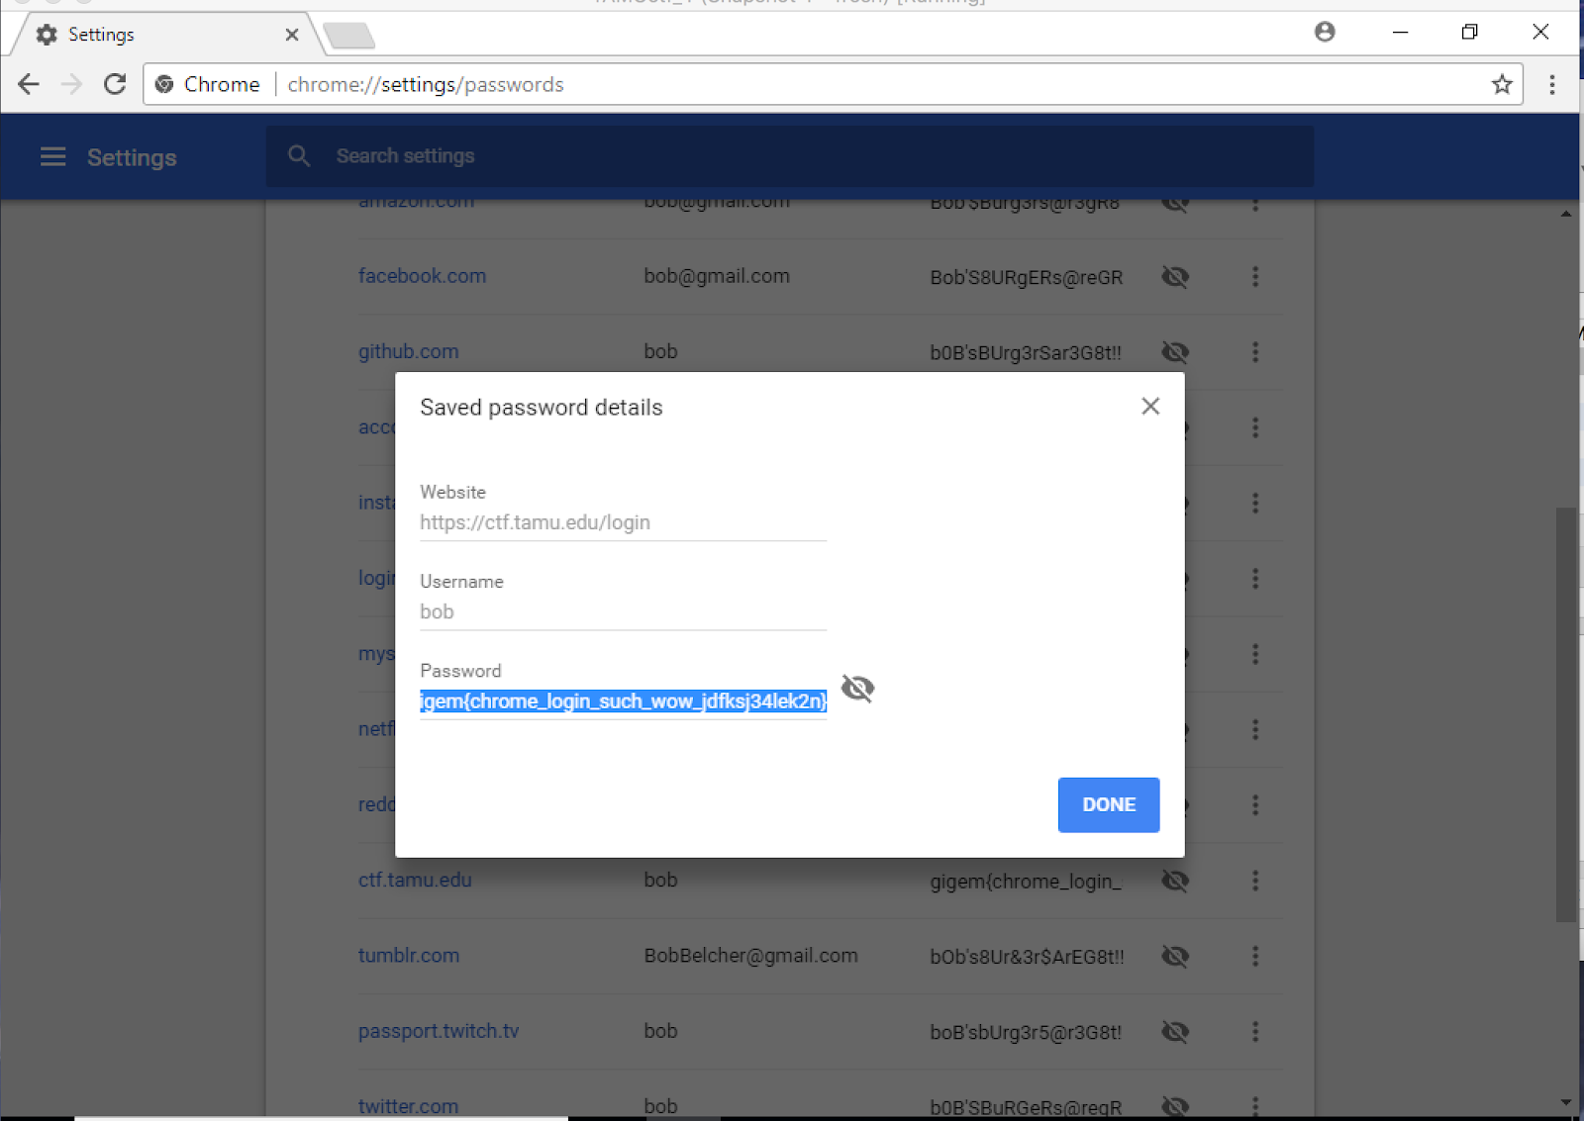This screenshot has width=1584, height=1121.
Task: Open more actions for the insta… row
Action: pyautogui.click(x=1255, y=503)
